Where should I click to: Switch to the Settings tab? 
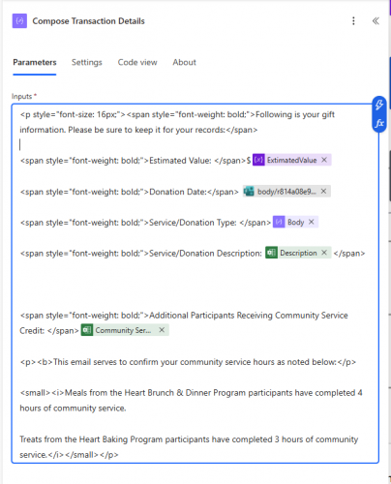(x=87, y=62)
